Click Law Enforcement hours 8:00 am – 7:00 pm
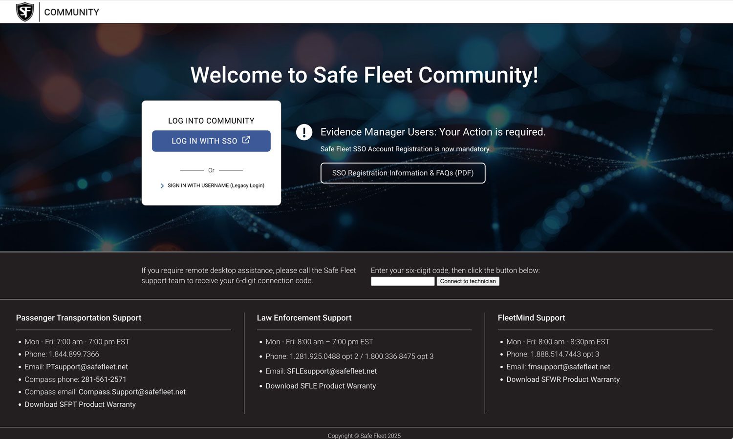The width and height of the screenshot is (733, 439). tap(319, 342)
